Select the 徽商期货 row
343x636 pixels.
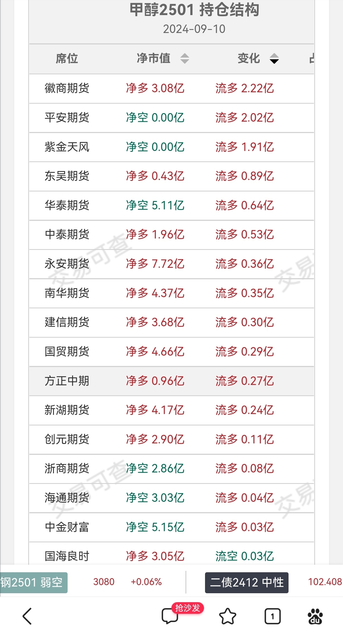pyautogui.click(x=171, y=89)
